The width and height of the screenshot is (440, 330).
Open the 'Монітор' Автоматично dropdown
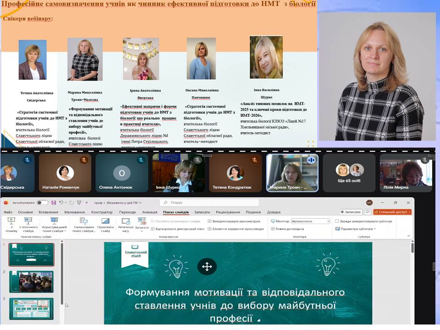click(x=310, y=221)
